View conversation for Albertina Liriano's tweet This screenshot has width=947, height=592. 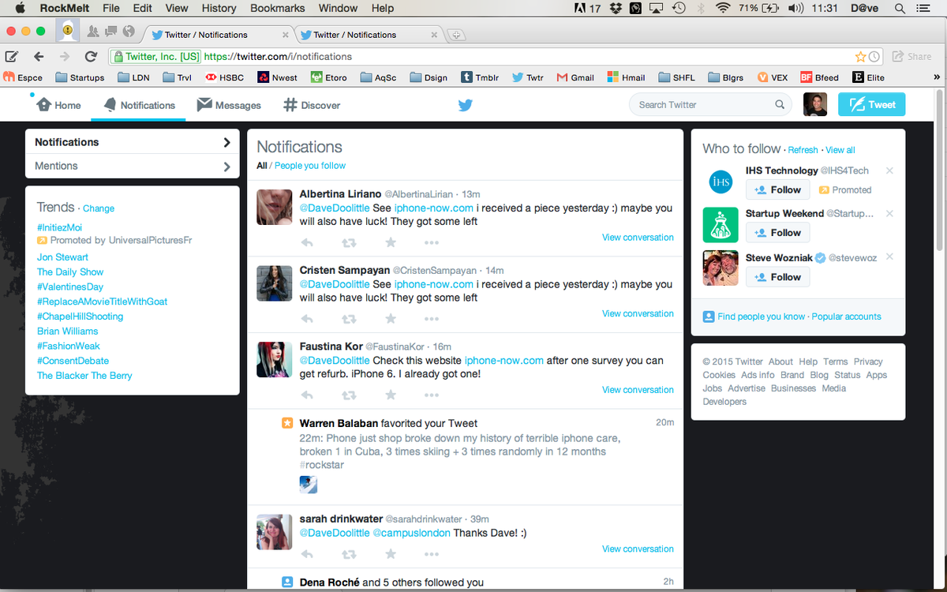tap(638, 238)
